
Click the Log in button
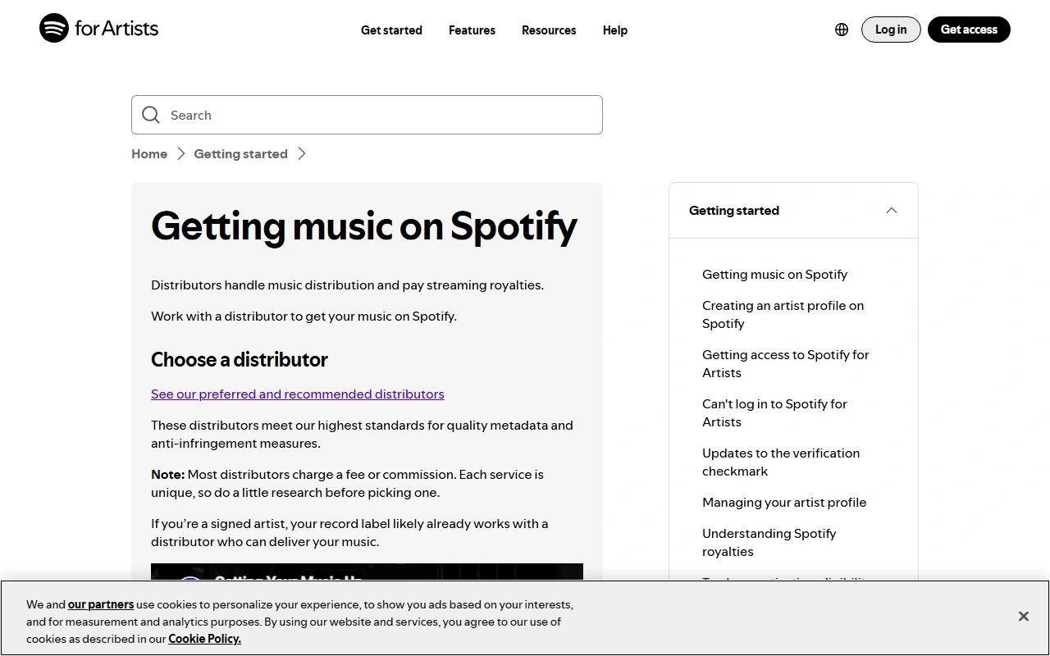point(891,30)
